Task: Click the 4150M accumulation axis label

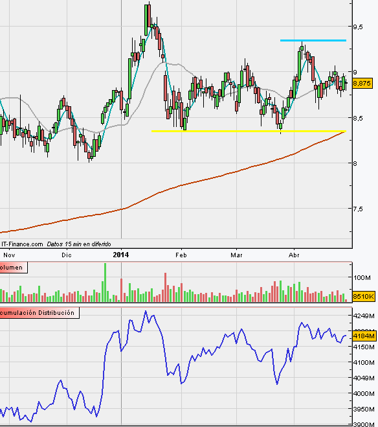Action: pyautogui.click(x=364, y=347)
